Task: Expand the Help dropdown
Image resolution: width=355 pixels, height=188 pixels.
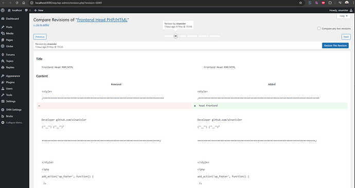Action: [344, 16]
